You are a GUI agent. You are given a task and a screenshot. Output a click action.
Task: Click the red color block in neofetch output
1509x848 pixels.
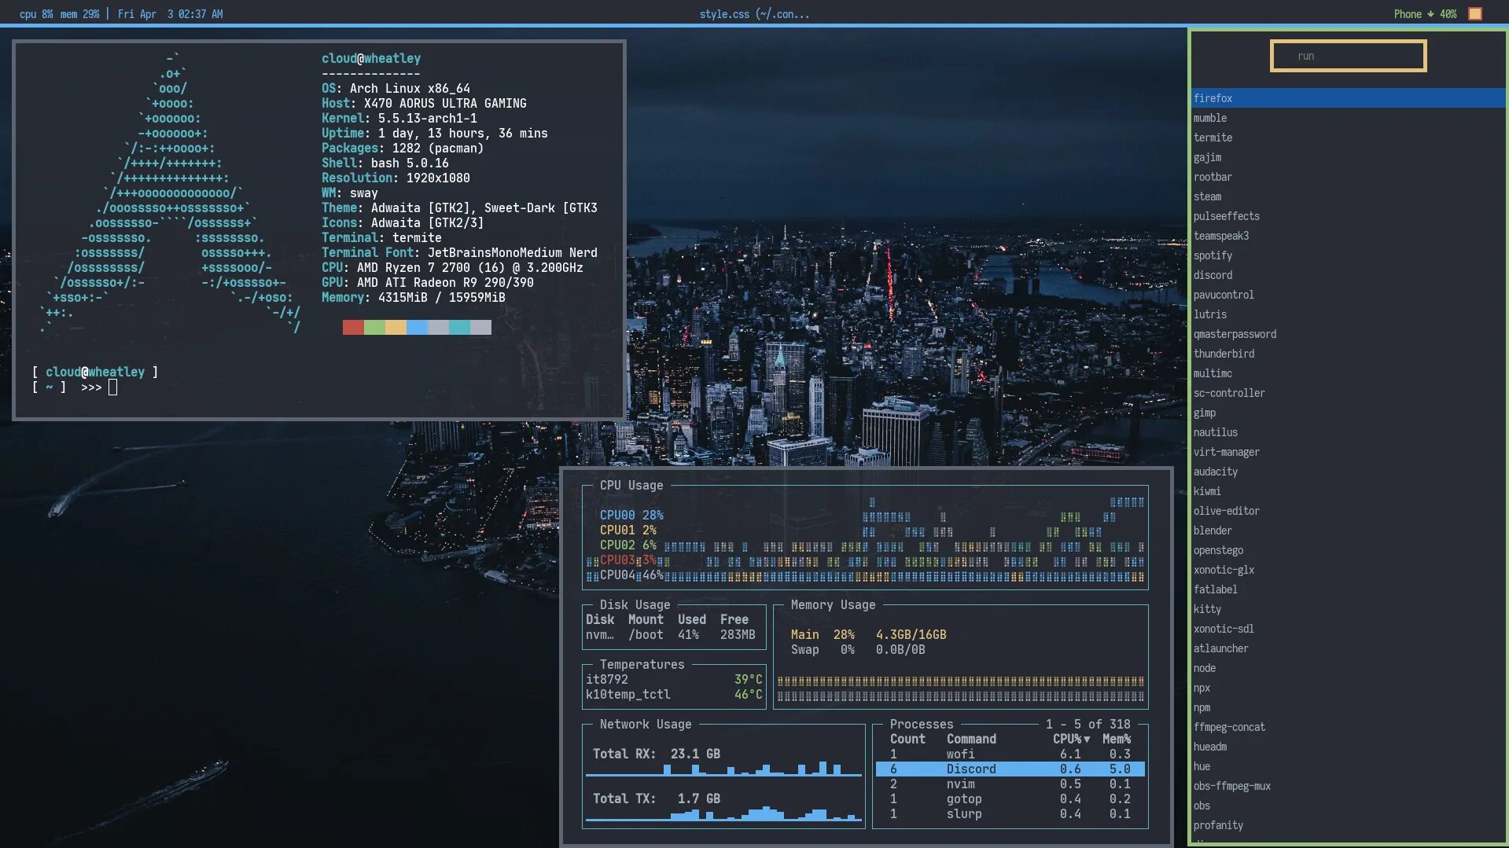[x=353, y=327]
